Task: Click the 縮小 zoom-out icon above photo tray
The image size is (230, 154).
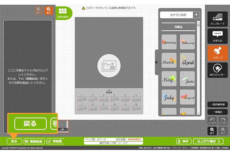Action: coord(38,11)
